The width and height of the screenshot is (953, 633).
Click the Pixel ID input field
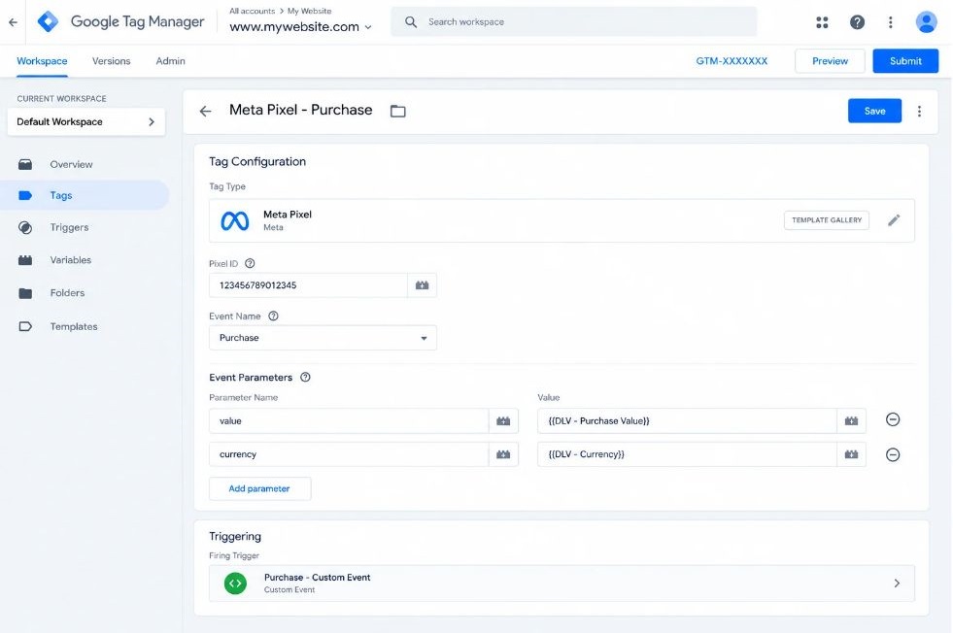tap(308, 285)
